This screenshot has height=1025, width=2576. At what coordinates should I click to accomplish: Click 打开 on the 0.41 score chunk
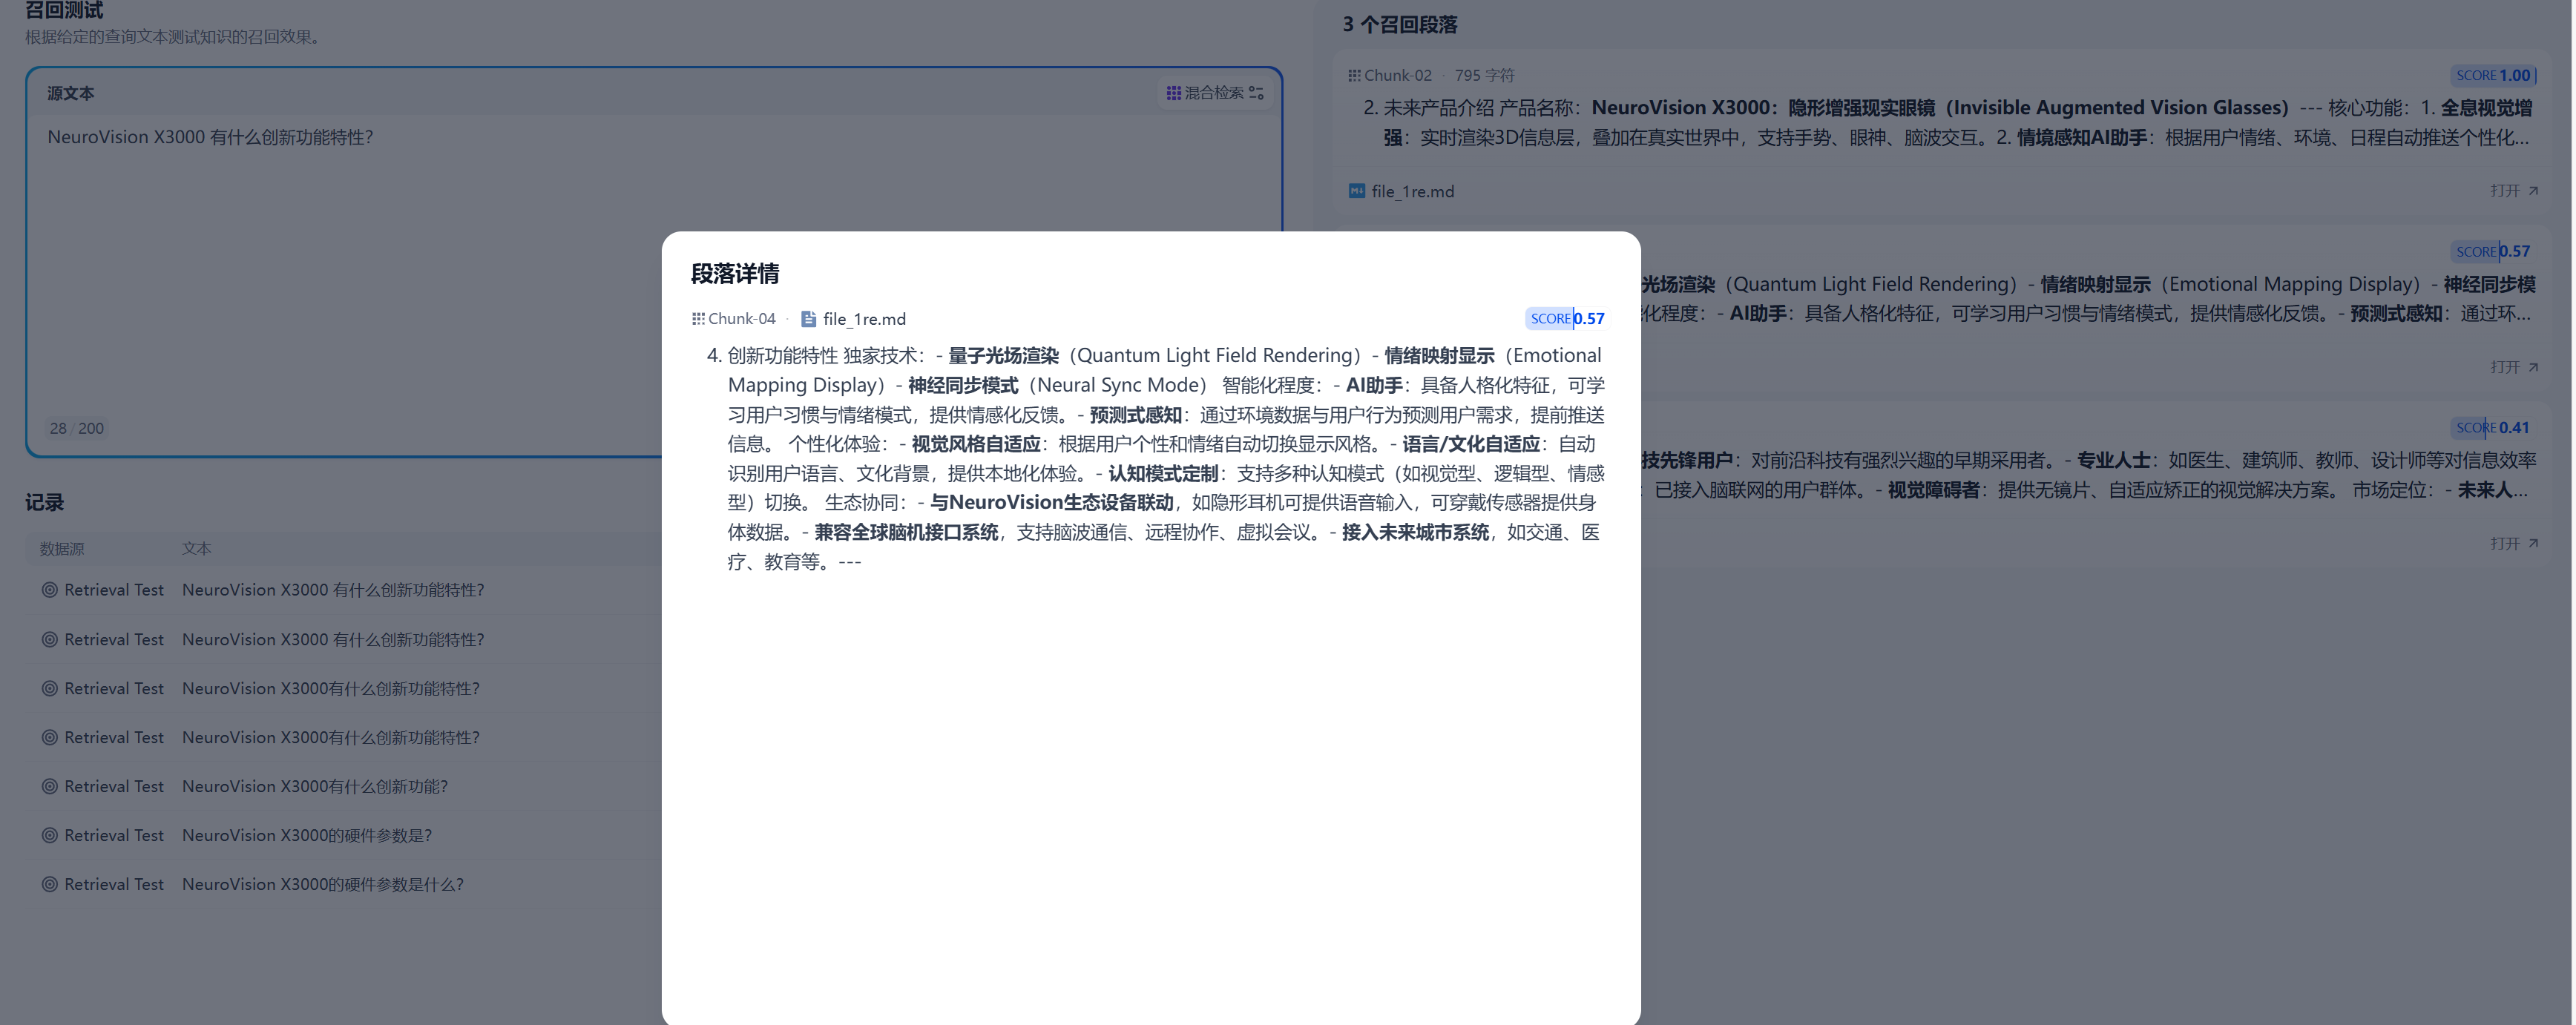[2512, 543]
